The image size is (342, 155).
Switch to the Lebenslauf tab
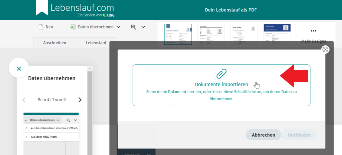pyautogui.click(x=96, y=43)
